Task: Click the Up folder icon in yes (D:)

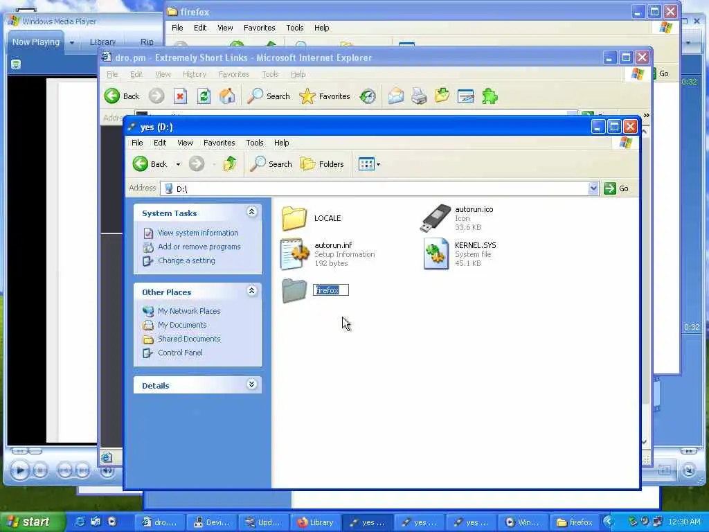Action: (230, 163)
